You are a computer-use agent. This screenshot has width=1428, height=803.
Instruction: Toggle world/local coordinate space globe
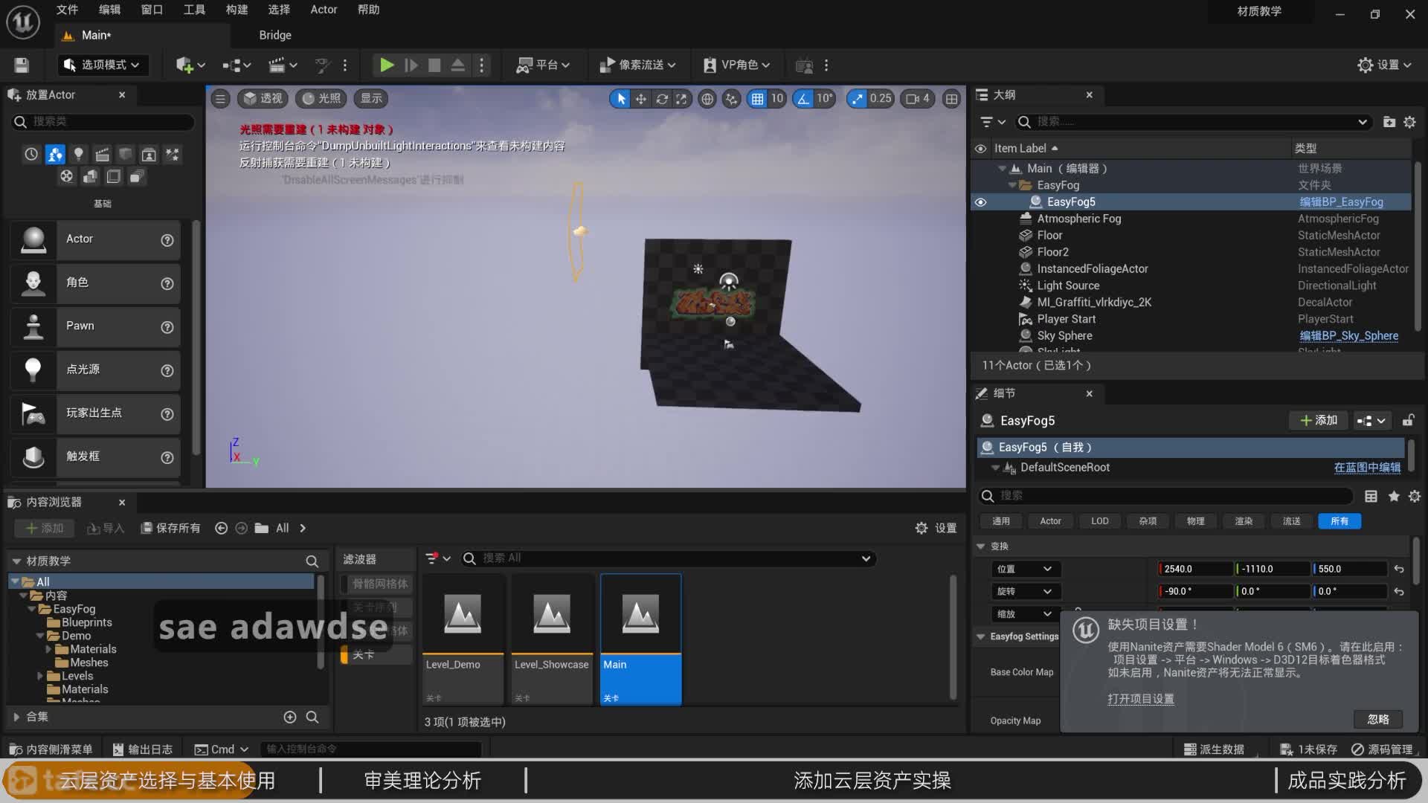click(707, 98)
